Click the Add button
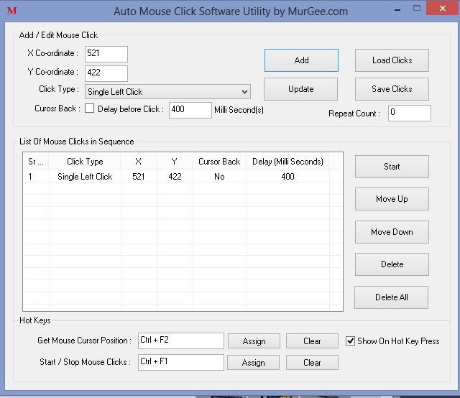Viewport: 460px width, 398px height. 301,60
